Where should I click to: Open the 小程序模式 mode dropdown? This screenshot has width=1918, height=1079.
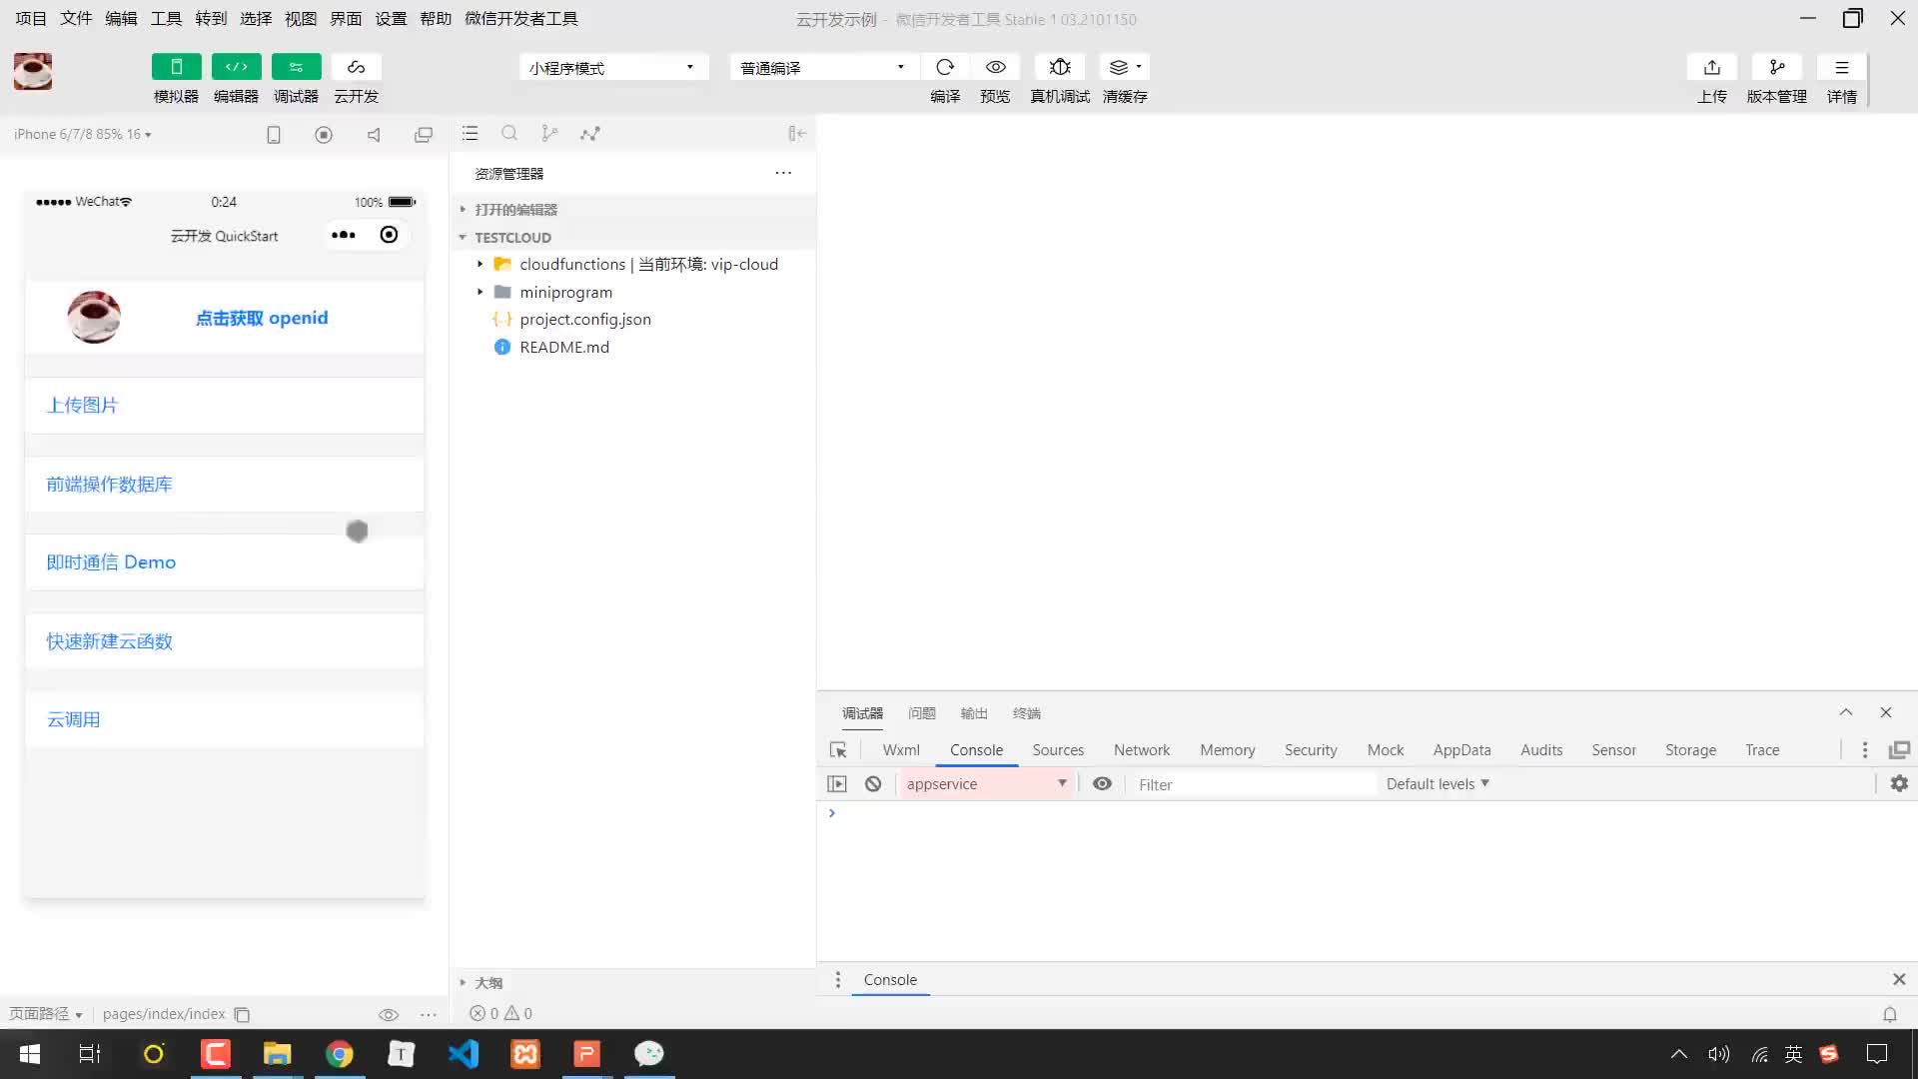pyautogui.click(x=613, y=67)
